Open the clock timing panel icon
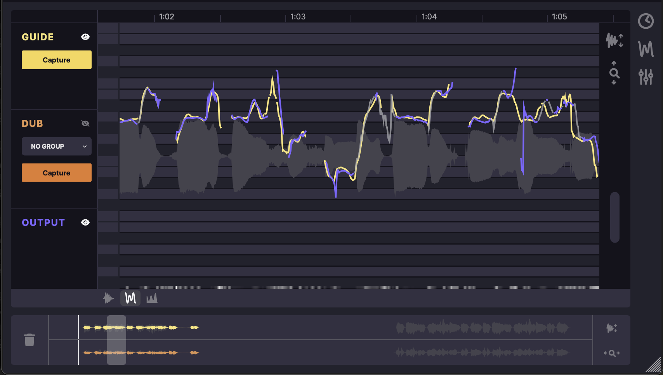663x375 pixels. [x=646, y=21]
